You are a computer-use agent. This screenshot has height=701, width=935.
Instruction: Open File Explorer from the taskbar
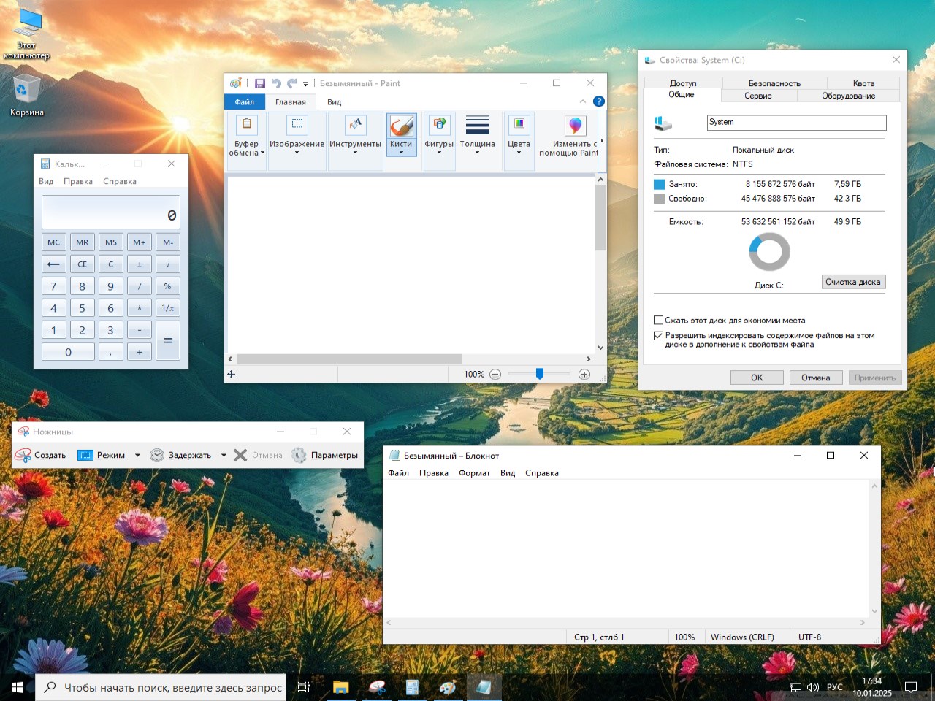pyautogui.click(x=340, y=687)
